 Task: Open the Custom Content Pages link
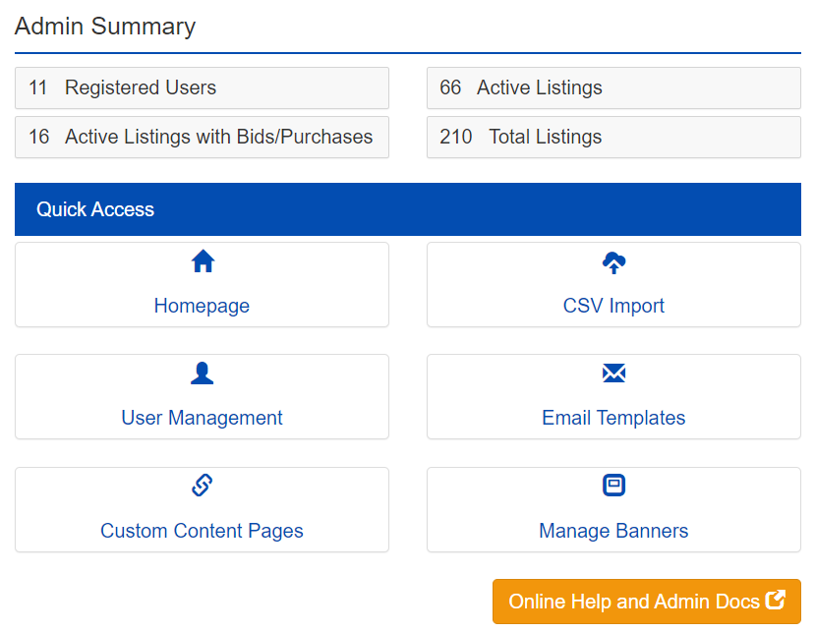[x=202, y=531]
